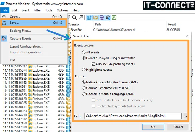Toggle Show Network Activity toolbar icon
The image size is (195, 132).
click(102, 18)
